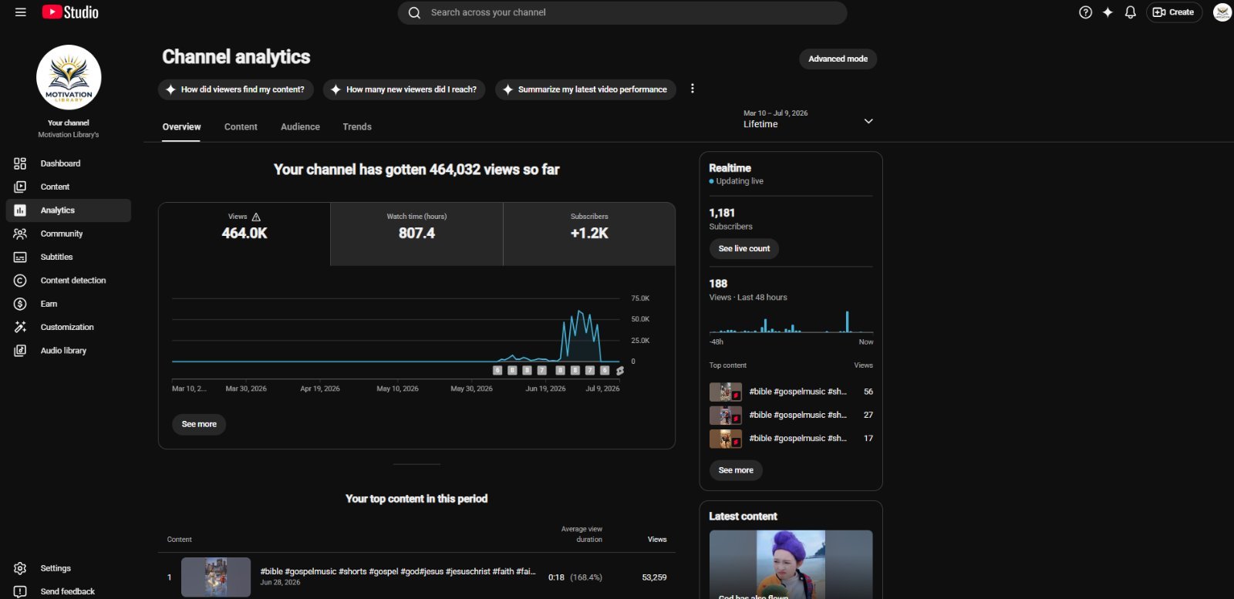This screenshot has height=599, width=1234.
Task: Open the account avatar in the header
Action: point(1222,12)
